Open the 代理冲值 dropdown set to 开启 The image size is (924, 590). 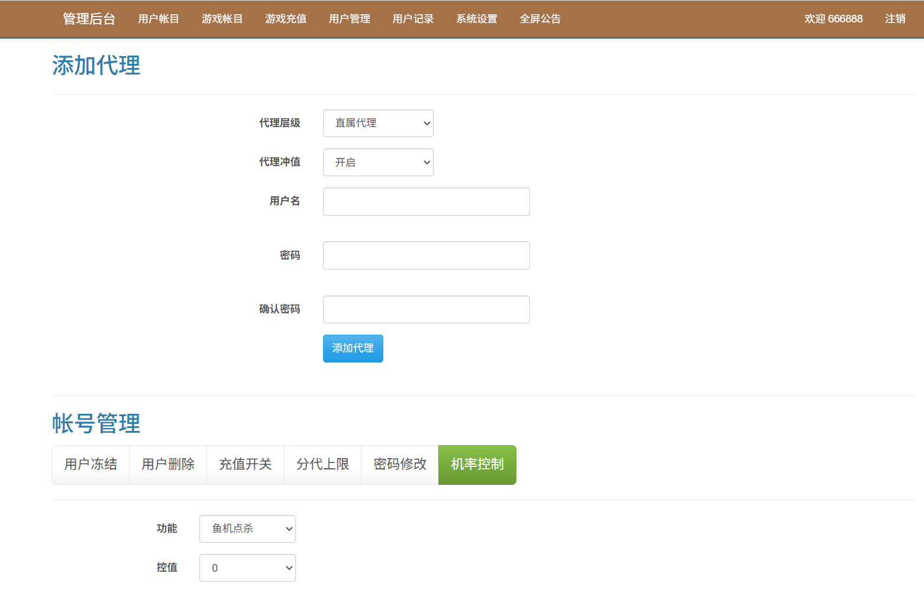pyautogui.click(x=378, y=162)
